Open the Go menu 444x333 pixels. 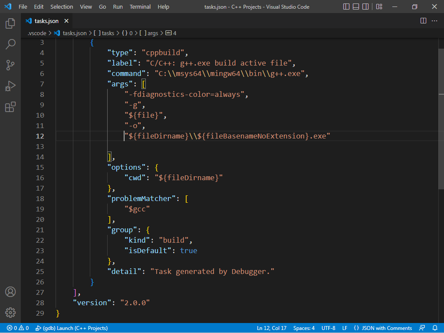click(102, 7)
